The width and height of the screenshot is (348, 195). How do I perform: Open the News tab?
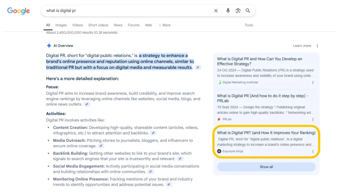point(118,25)
